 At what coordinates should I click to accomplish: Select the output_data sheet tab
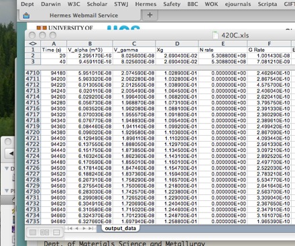[x=121, y=229]
